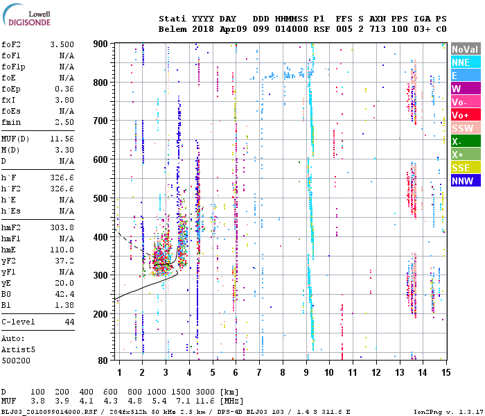The height and width of the screenshot is (416, 485).
Task: Click the fxI value 3.80
Action: [x=64, y=100]
